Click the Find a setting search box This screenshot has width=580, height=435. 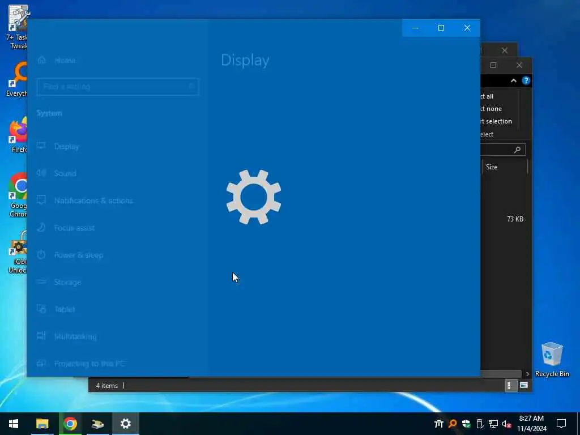(118, 87)
